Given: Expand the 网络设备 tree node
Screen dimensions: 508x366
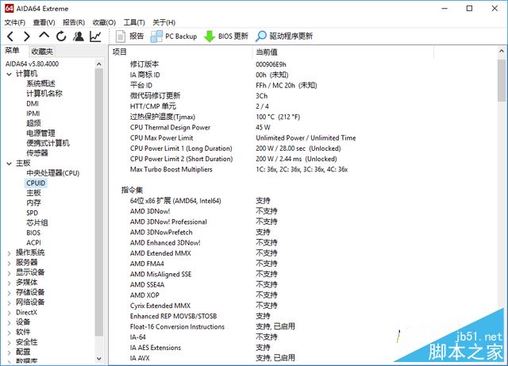Looking at the screenshot, I should coord(9,302).
